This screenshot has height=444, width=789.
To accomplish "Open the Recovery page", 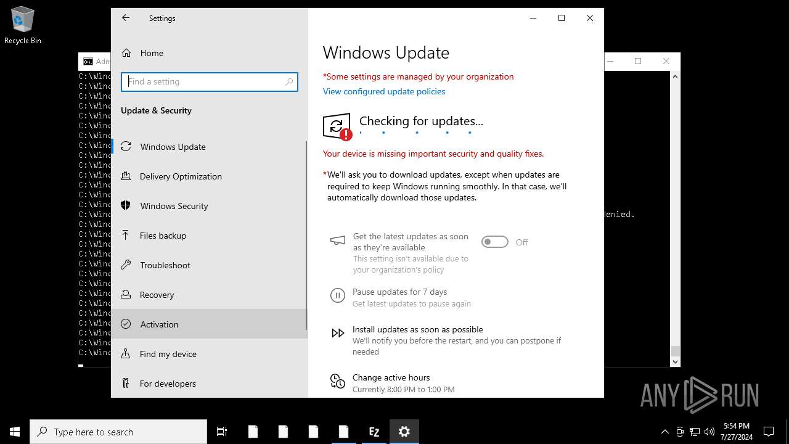I will pos(210,295).
